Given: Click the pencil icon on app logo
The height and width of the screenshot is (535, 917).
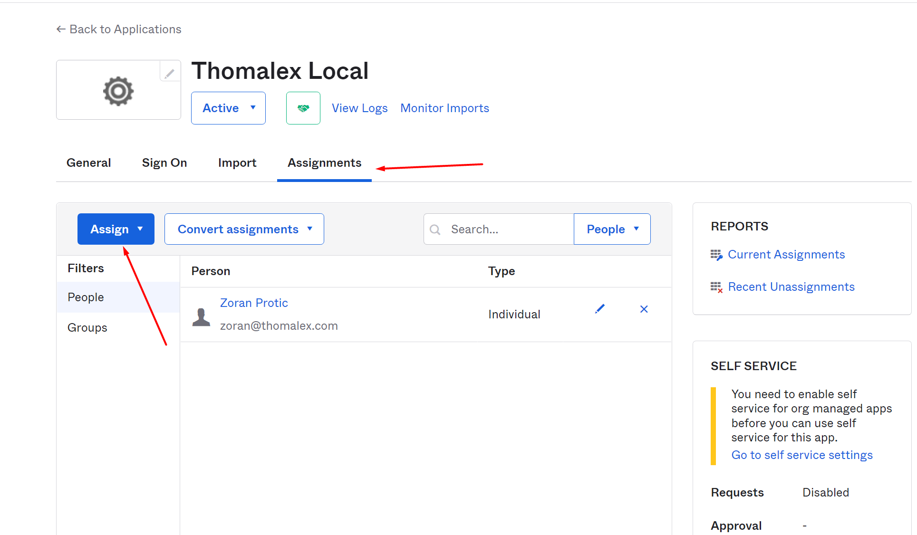Looking at the screenshot, I should point(170,73).
